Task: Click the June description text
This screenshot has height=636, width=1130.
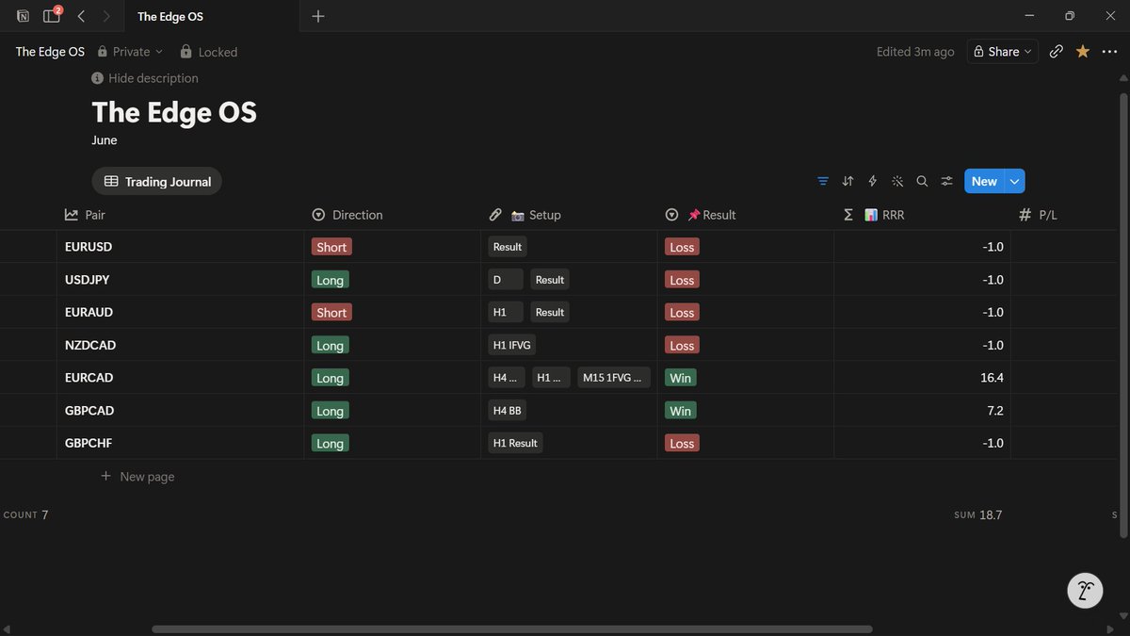Action: point(105,140)
